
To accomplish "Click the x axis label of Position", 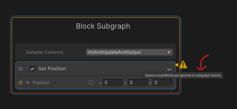I will pyautogui.click(x=101, y=83).
